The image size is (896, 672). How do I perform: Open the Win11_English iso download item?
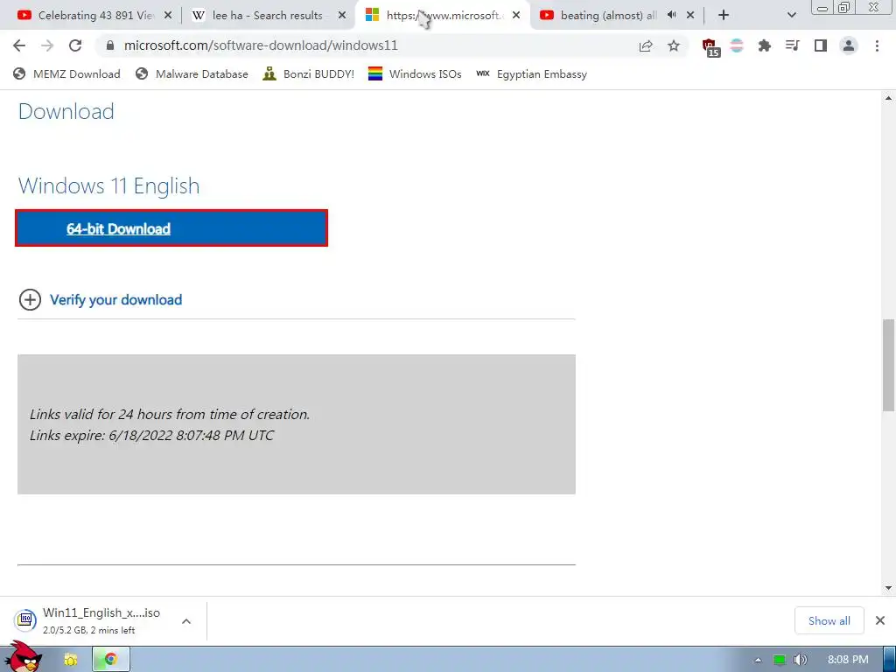click(x=91, y=620)
